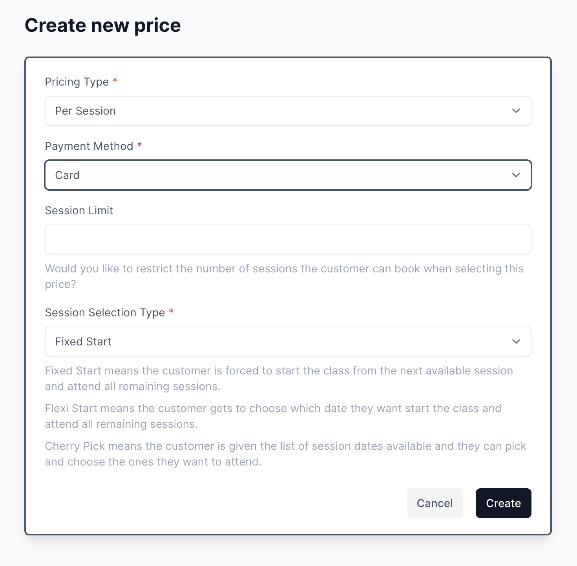Image resolution: width=577 pixels, height=566 pixels.
Task: Open the Pricing Type dropdown
Action: coord(288,111)
